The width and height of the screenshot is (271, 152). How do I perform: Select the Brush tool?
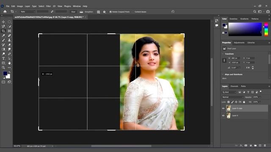3,40
